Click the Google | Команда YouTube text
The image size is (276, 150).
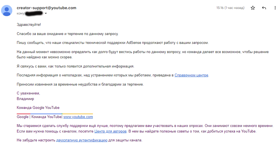tap(39, 117)
